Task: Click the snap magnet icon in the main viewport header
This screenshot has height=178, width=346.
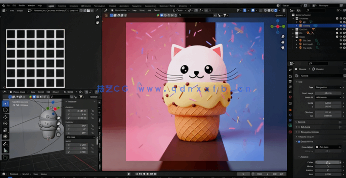Action: click(196, 10)
